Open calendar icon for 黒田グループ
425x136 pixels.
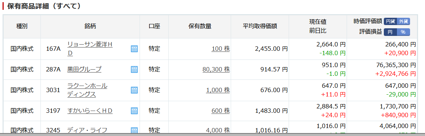tap(134, 69)
